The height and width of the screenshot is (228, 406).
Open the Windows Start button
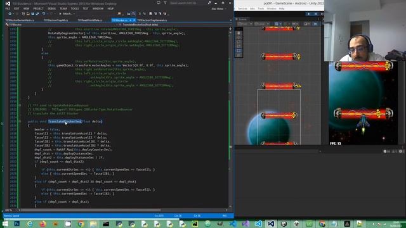coord(5,224)
